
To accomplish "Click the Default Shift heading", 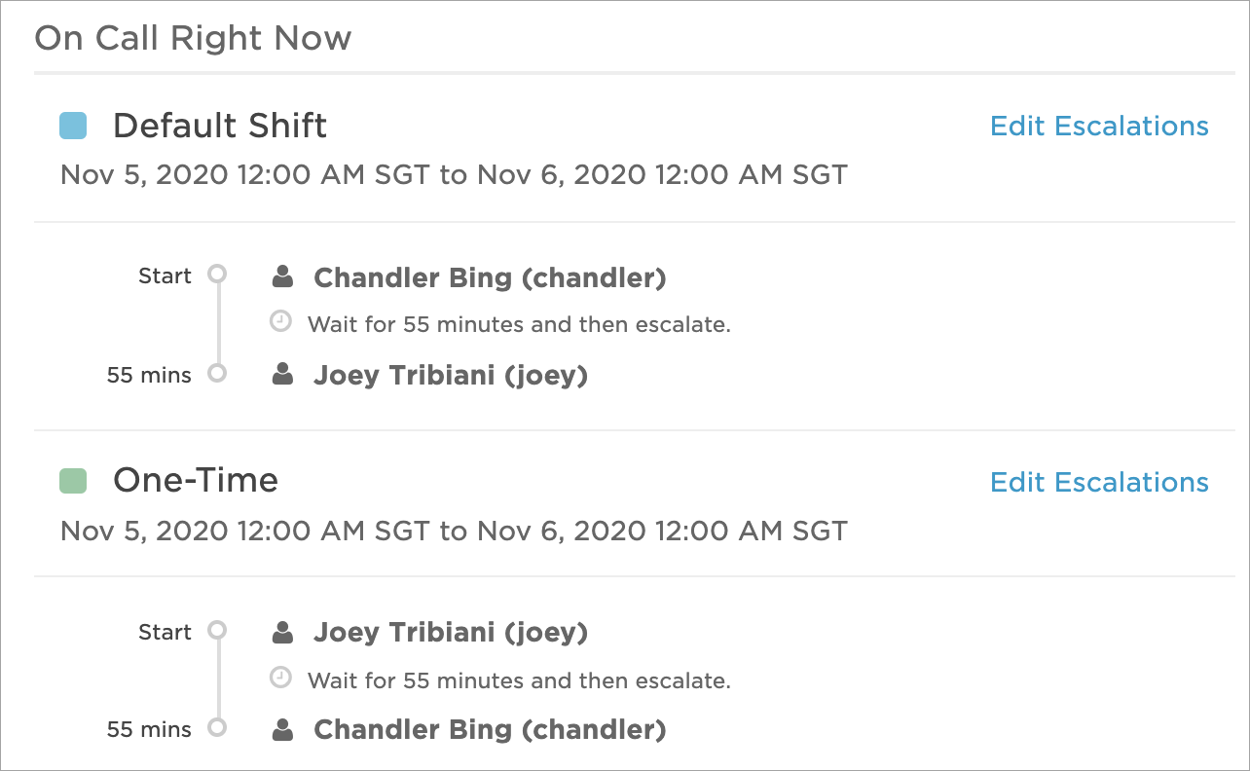I will pyautogui.click(x=220, y=126).
